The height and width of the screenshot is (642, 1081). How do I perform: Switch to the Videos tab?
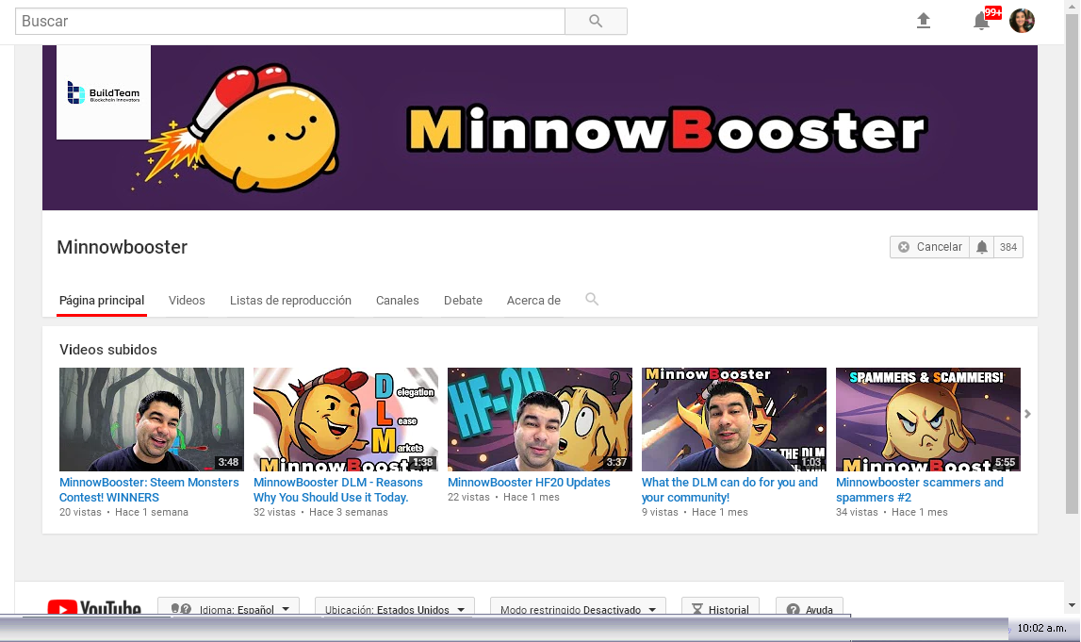[x=187, y=301]
